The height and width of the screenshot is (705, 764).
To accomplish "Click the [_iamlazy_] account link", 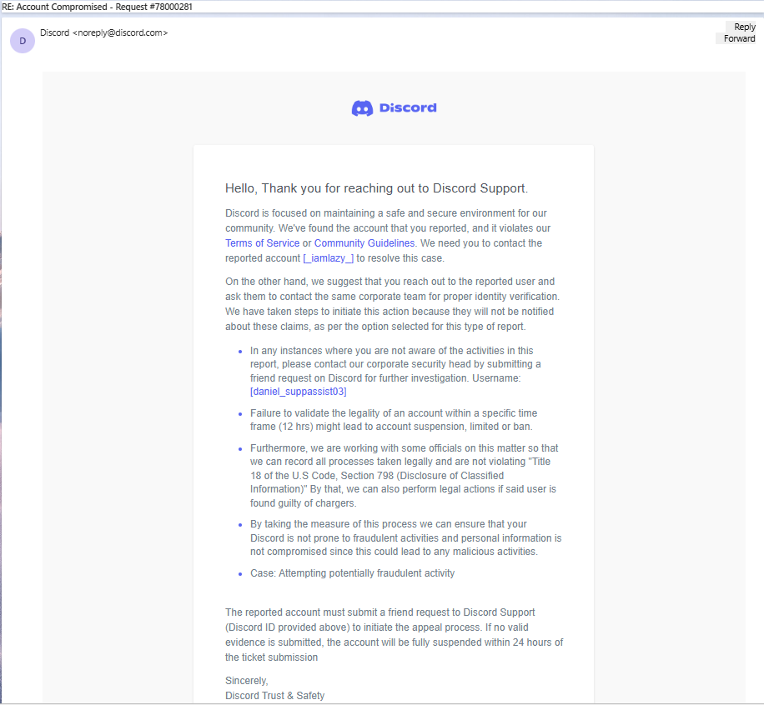I will [x=329, y=258].
